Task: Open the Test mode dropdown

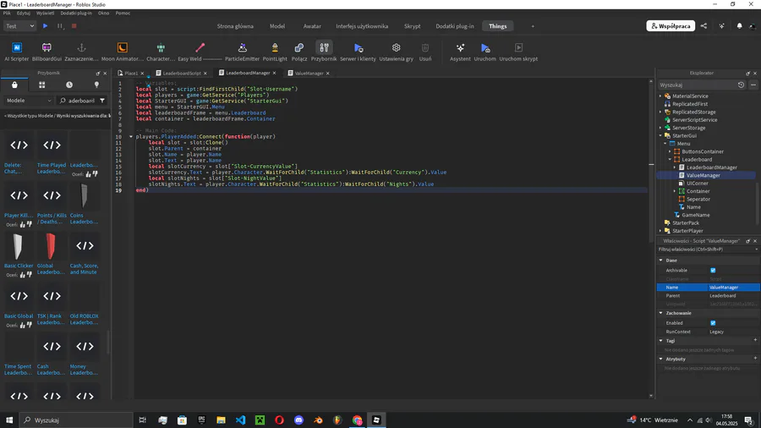Action: pyautogui.click(x=19, y=25)
